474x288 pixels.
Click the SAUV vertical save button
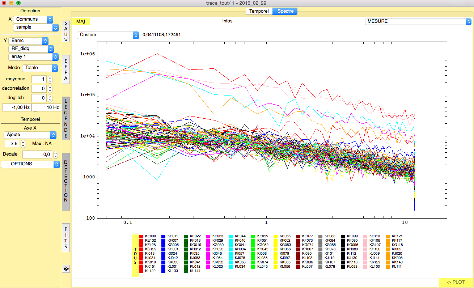pos(66,31)
